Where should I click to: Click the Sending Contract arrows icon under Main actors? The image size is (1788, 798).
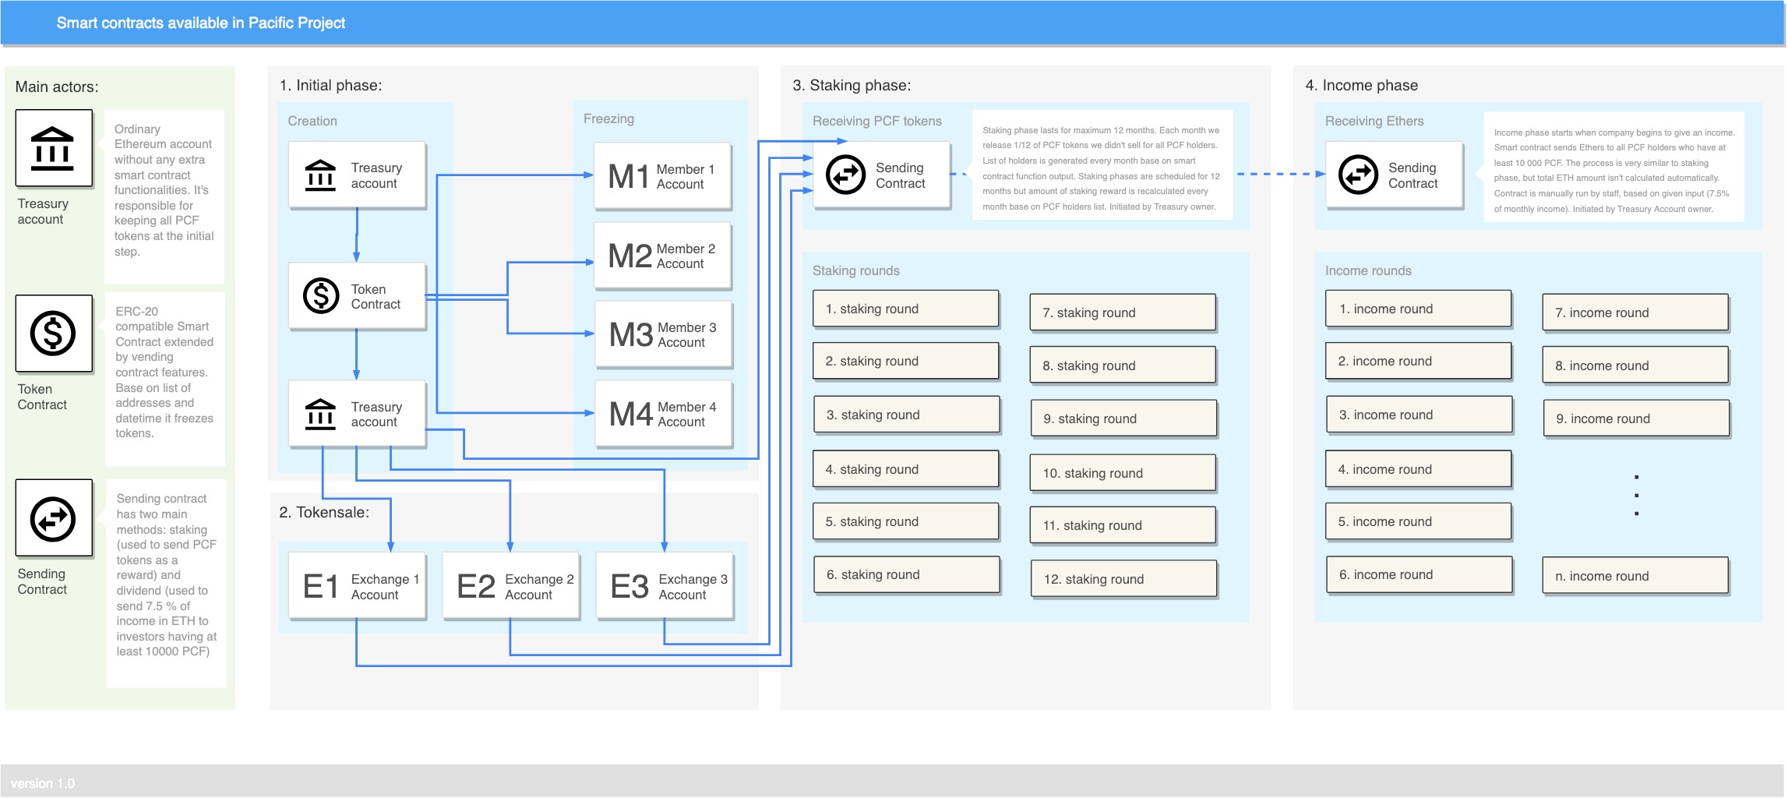coord(53,518)
